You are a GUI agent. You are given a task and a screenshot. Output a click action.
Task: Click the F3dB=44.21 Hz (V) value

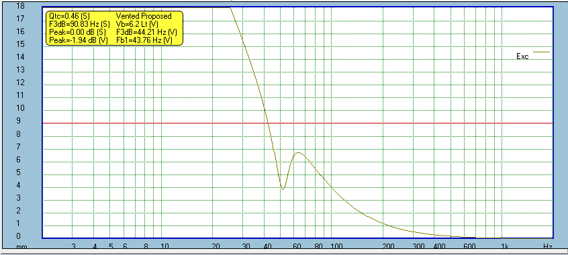(146, 32)
